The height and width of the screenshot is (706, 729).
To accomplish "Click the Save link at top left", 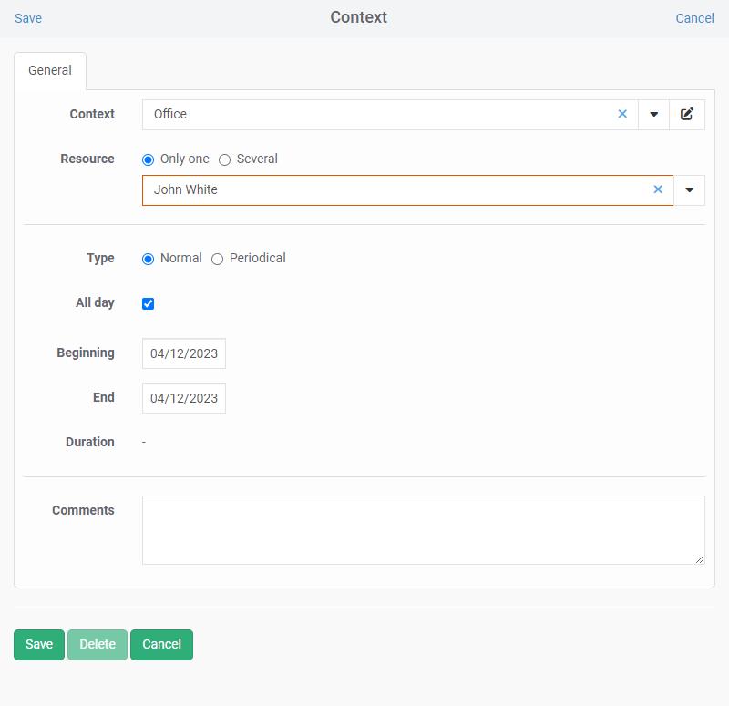I will (28, 18).
